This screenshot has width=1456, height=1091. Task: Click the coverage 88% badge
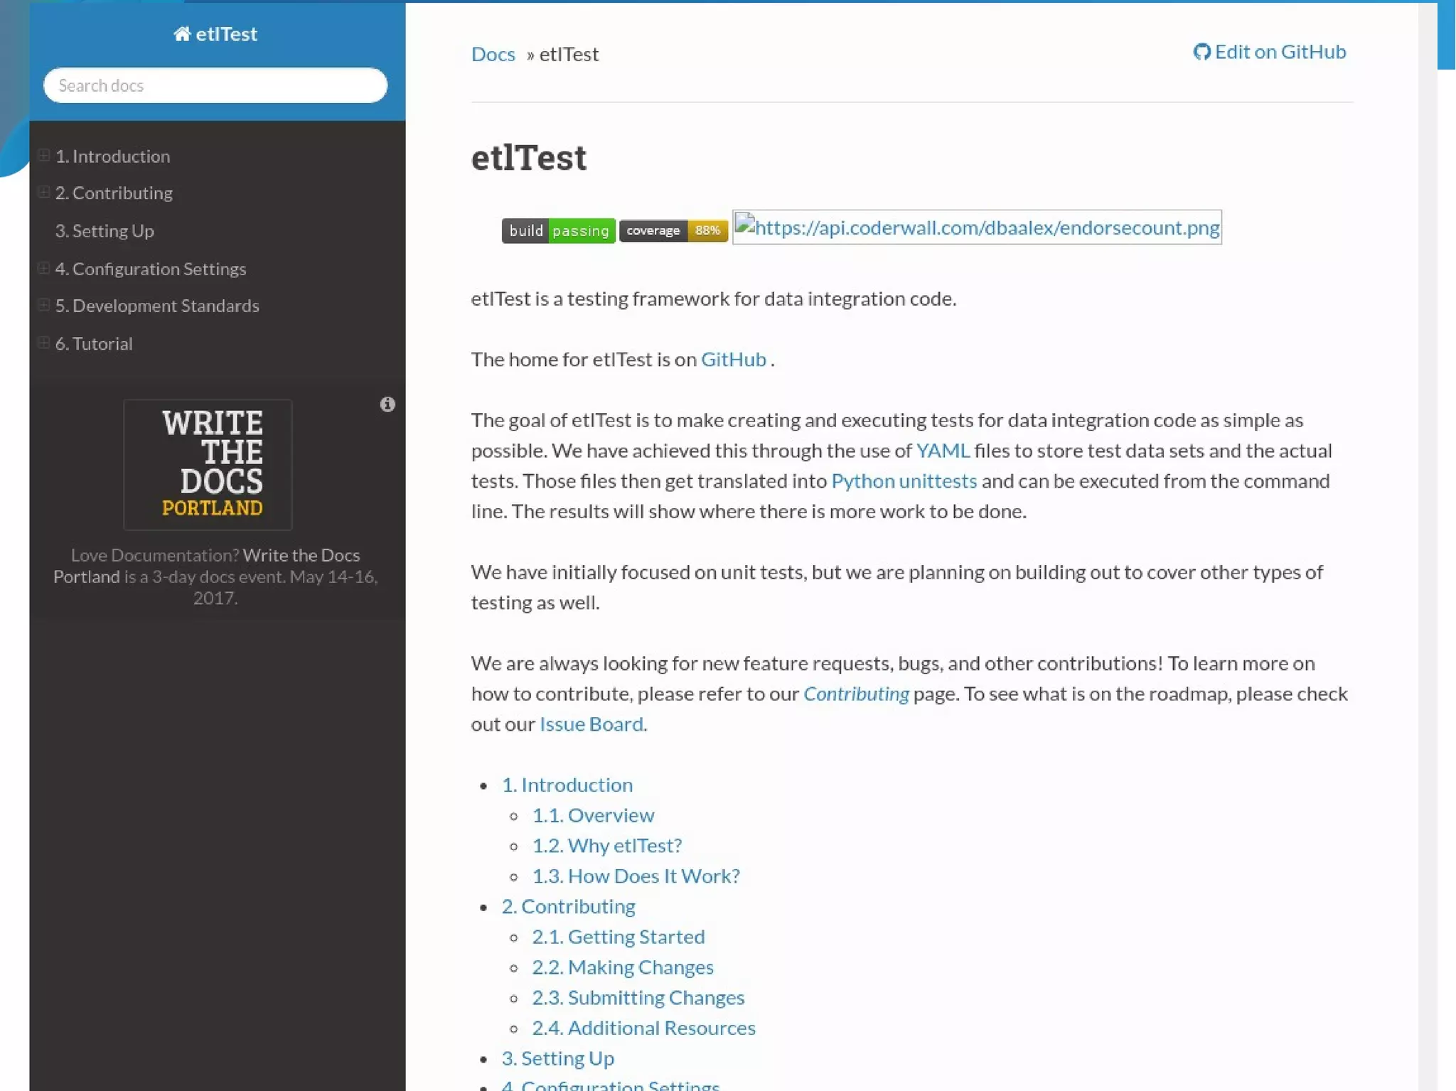point(673,230)
